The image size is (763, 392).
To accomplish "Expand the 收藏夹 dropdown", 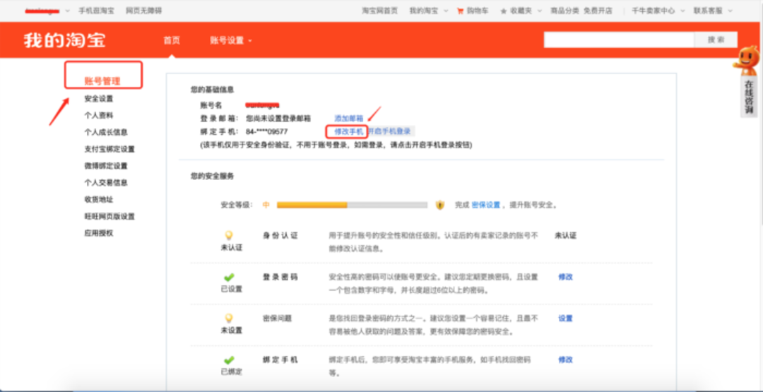I will (540, 11).
